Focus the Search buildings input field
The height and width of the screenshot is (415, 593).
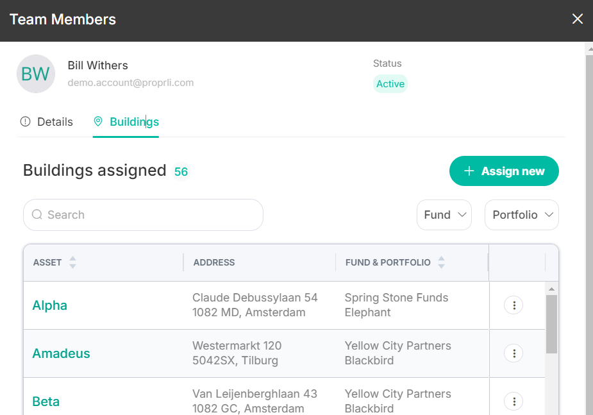click(143, 215)
